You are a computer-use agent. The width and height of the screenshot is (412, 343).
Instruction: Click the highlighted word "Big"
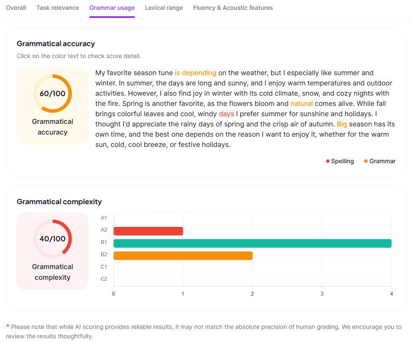[342, 124]
